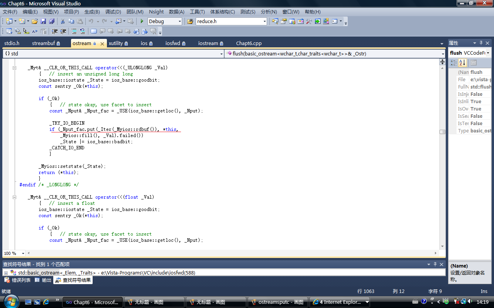
Task: Click the Increase Indent icon
Action: (x=63, y=31)
